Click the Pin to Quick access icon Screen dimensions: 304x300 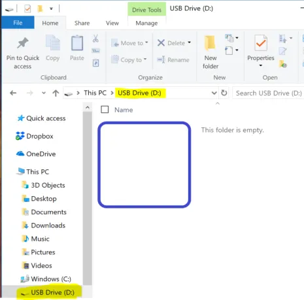23,43
